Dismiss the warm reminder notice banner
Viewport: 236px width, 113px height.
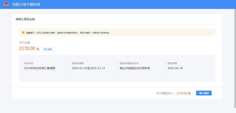pyautogui.click(x=210, y=33)
